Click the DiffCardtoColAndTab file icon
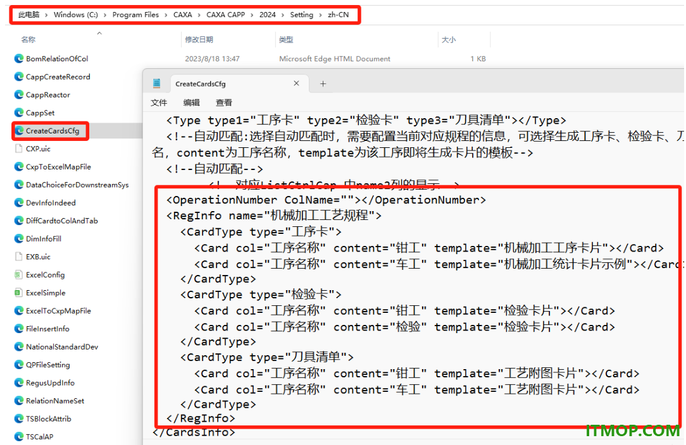Screen dimensions: 686x445 19,221
